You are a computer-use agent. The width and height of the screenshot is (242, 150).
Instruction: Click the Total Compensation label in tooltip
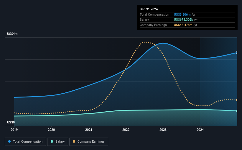154,14
